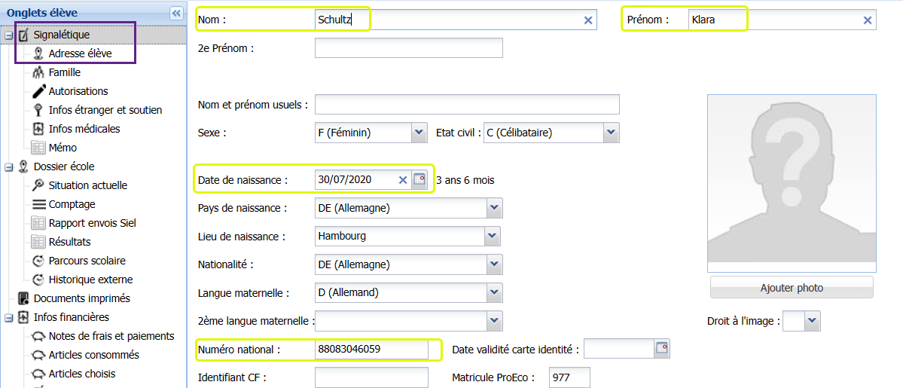Viewport: 903px width, 388px height.
Task: Clear the Date de naissance value
Action: point(403,179)
